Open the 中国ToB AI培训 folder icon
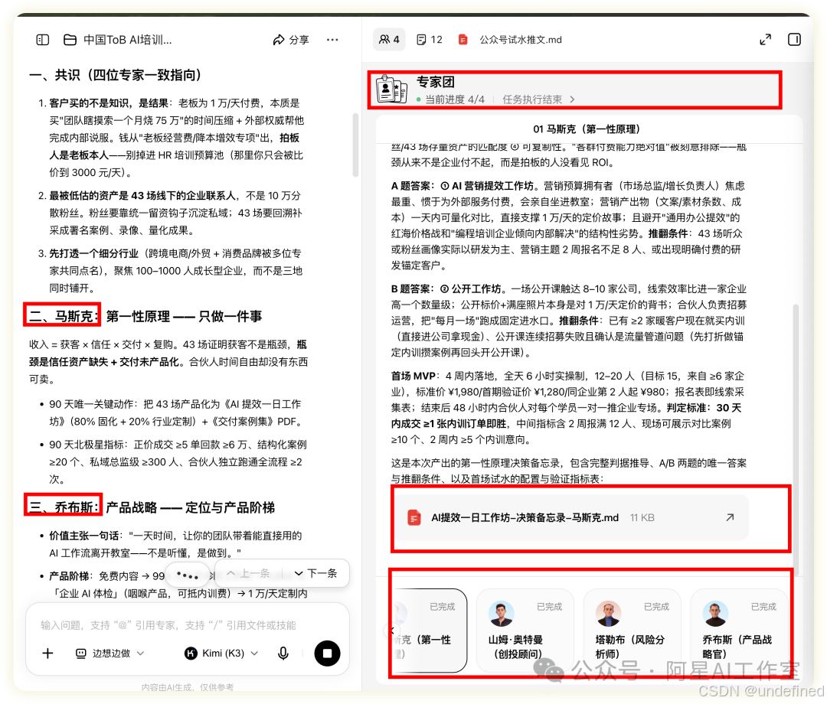827x704 pixels. click(70, 40)
